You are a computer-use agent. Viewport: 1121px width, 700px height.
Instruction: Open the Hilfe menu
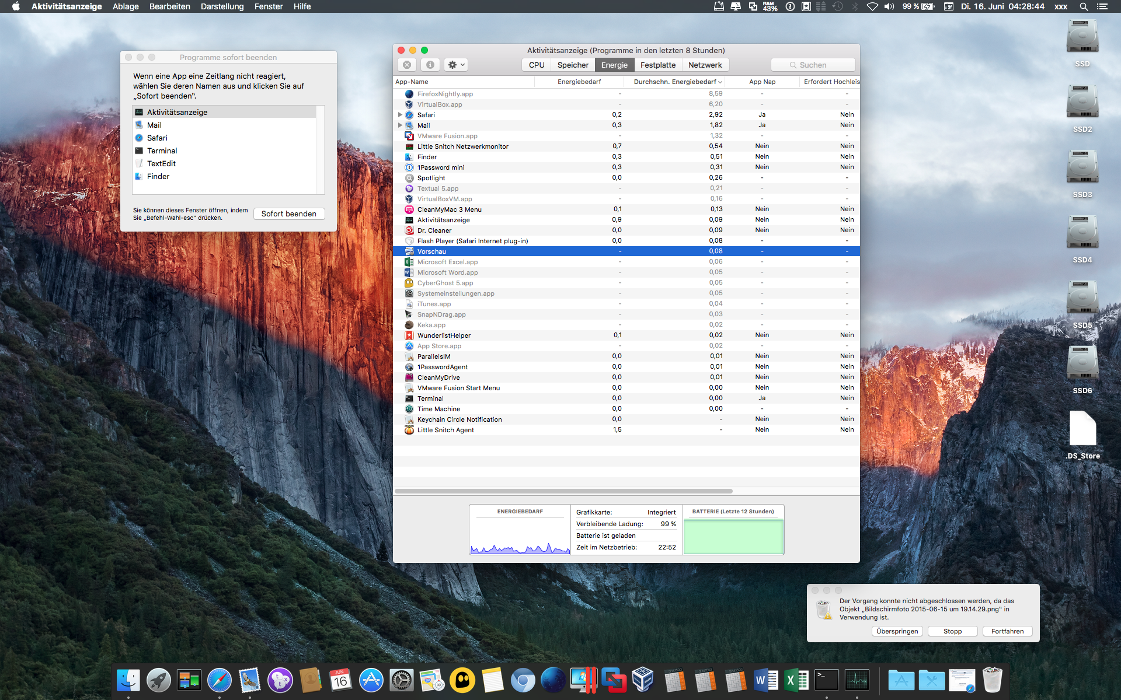click(302, 6)
